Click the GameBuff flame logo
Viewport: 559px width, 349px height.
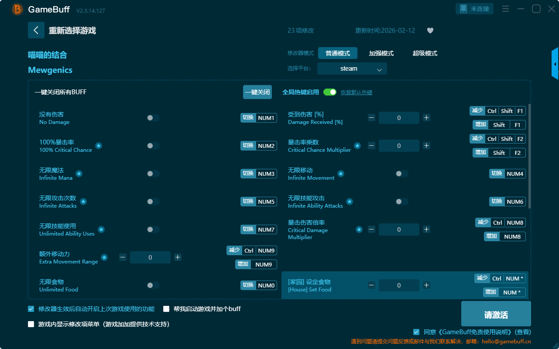17,9
